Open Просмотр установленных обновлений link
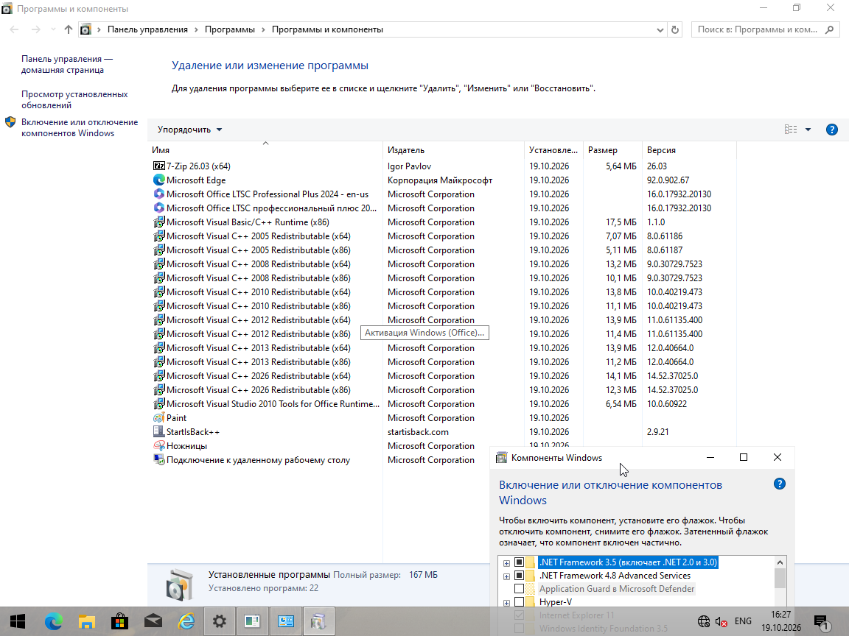The width and height of the screenshot is (849, 636). pos(74,99)
